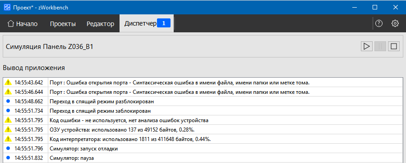Click blue dot icon at 14:55:51.734 row
The width and height of the screenshot is (406, 163).
(x=8, y=110)
